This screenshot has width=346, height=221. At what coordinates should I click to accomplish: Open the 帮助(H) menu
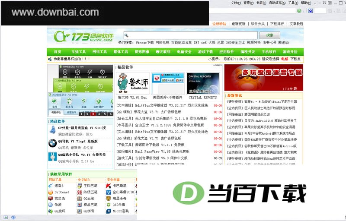[306, 3]
